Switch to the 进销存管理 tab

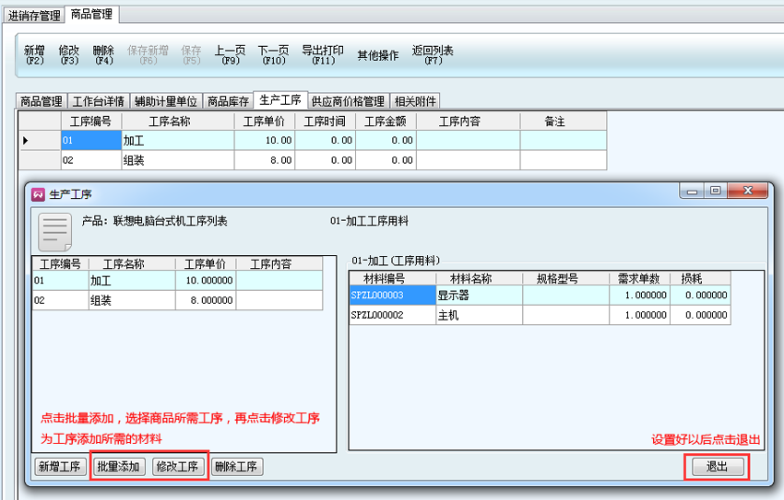pos(34,16)
